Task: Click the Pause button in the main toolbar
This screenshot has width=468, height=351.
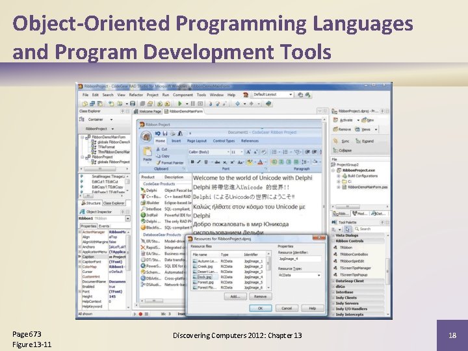Action: (x=193, y=103)
